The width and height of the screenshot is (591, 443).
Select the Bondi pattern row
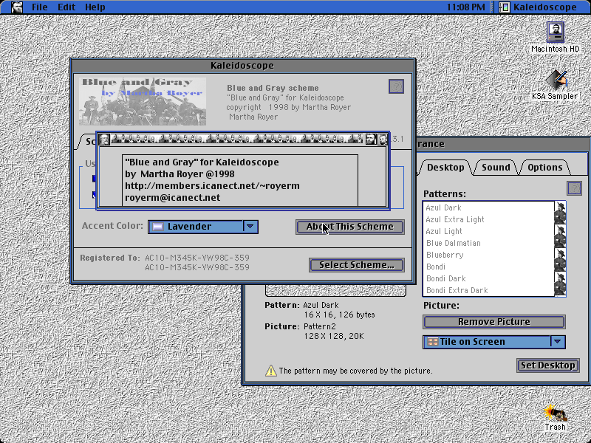tap(488, 267)
